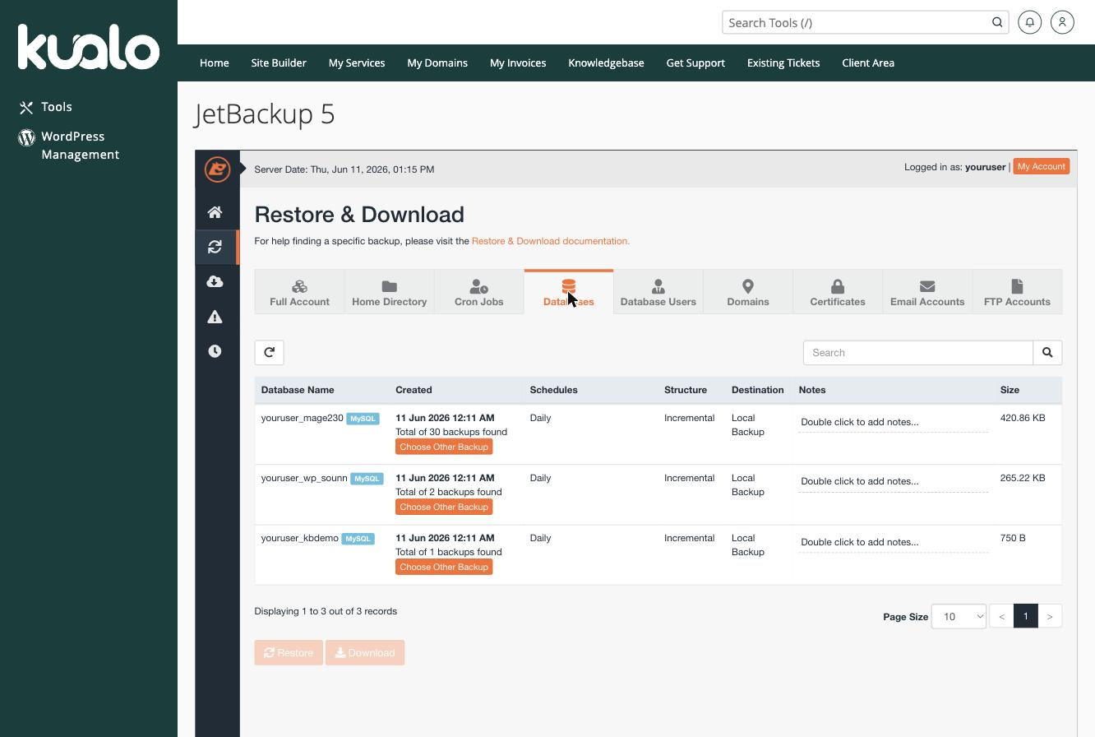Open the Knowledgebase menu item
Screen dimensions: 1095x737
[606, 63]
